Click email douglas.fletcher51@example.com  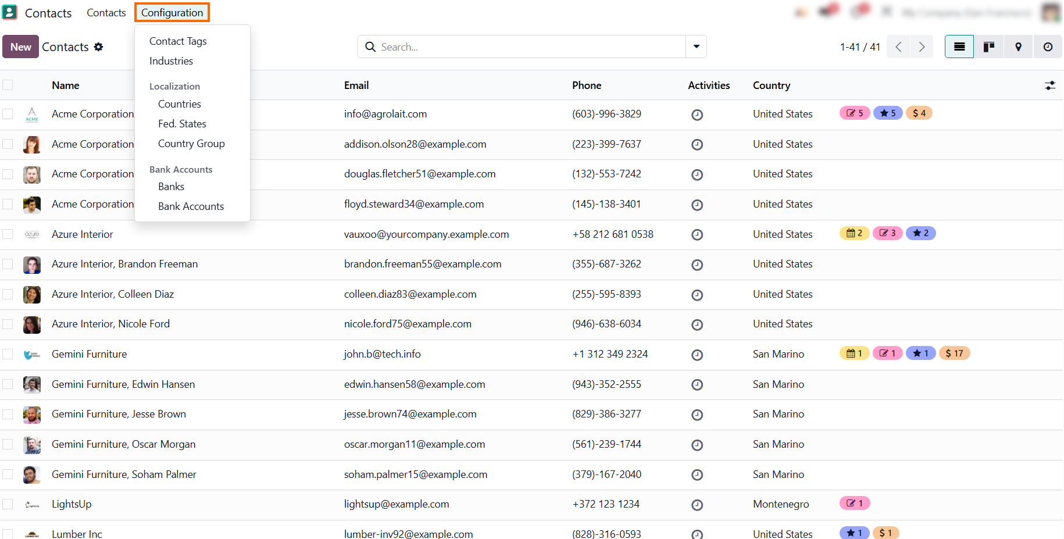click(420, 174)
